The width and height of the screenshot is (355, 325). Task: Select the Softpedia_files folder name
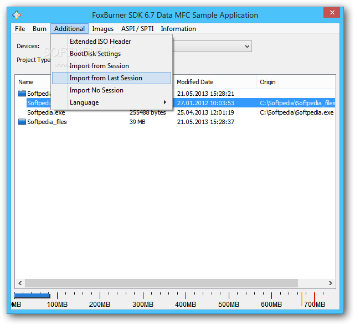[47, 122]
